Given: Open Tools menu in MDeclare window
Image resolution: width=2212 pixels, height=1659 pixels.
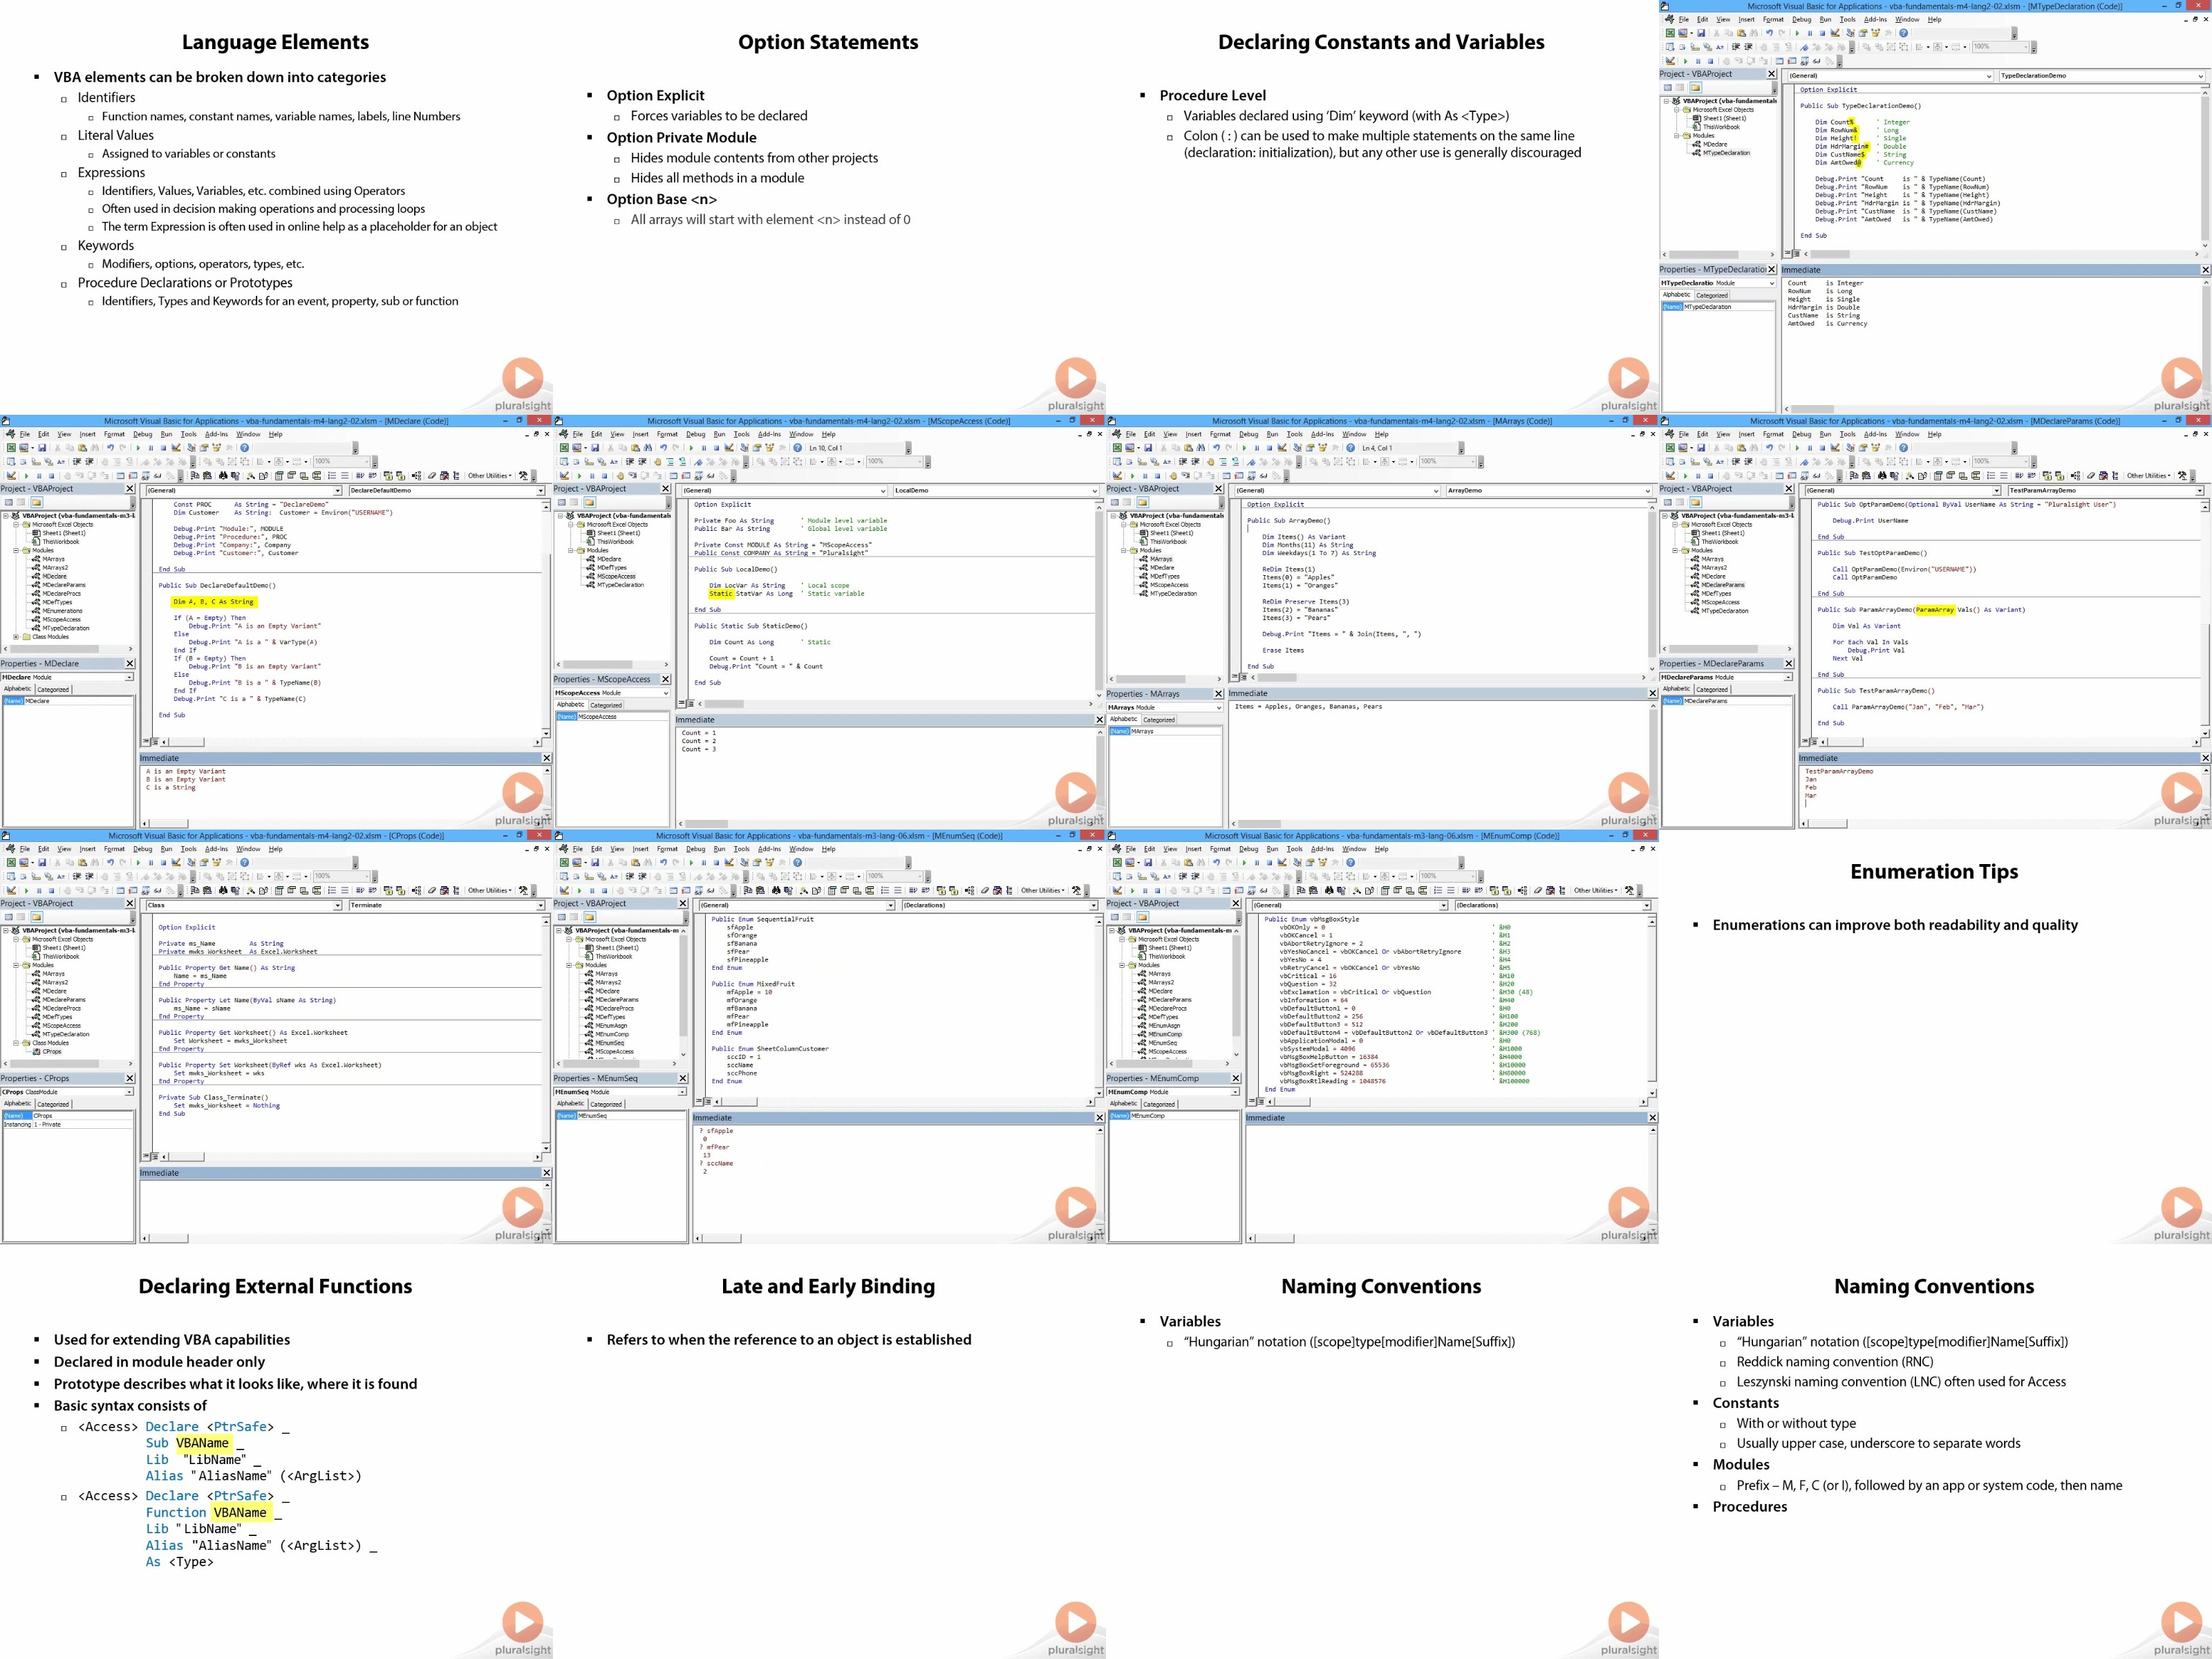Looking at the screenshot, I should pos(188,434).
